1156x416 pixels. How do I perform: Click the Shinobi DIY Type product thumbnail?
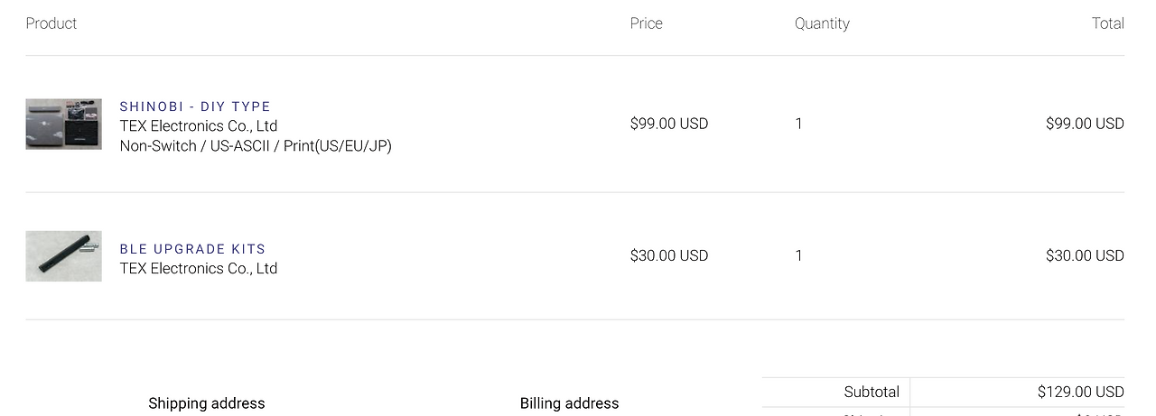tap(63, 124)
